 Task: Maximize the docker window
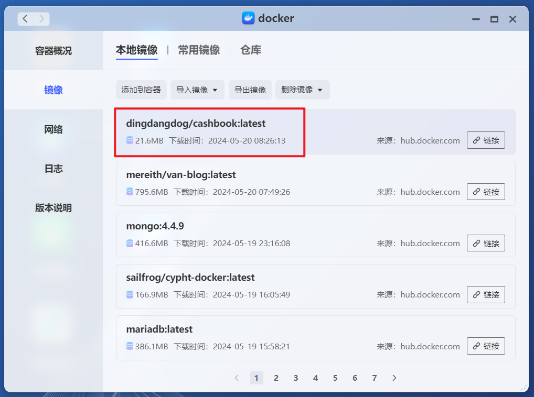coord(494,19)
